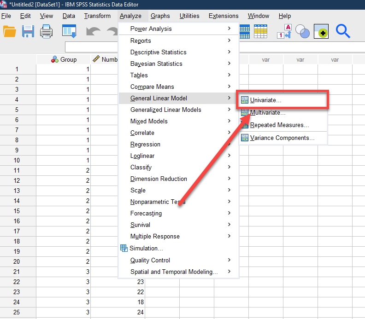365x319 pixels.
Task: Open the File menu
Action: point(6,16)
